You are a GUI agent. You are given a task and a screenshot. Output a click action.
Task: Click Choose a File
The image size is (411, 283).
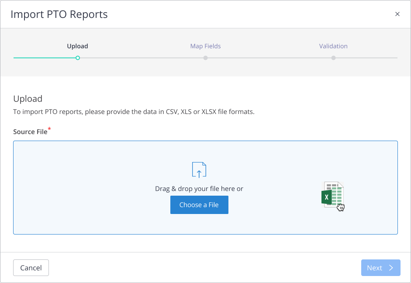click(x=199, y=204)
